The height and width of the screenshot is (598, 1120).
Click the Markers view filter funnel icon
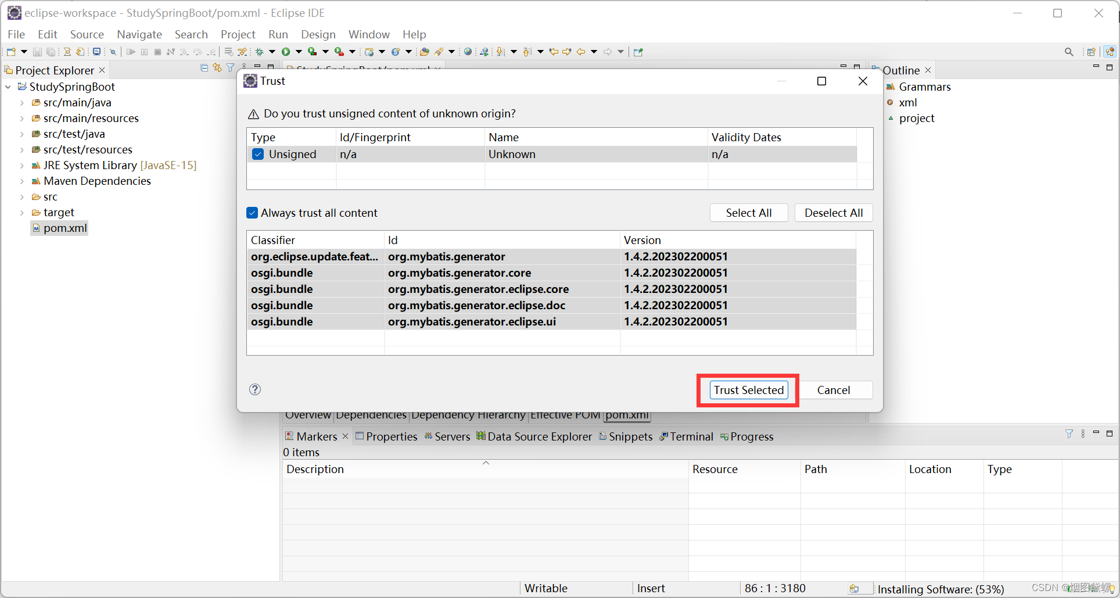click(x=1069, y=434)
